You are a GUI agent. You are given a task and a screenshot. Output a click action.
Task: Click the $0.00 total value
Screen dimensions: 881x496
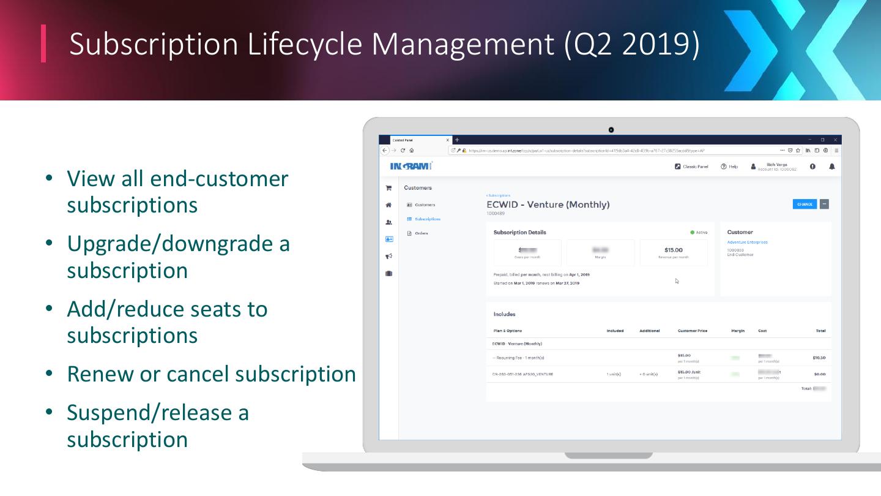coord(820,374)
